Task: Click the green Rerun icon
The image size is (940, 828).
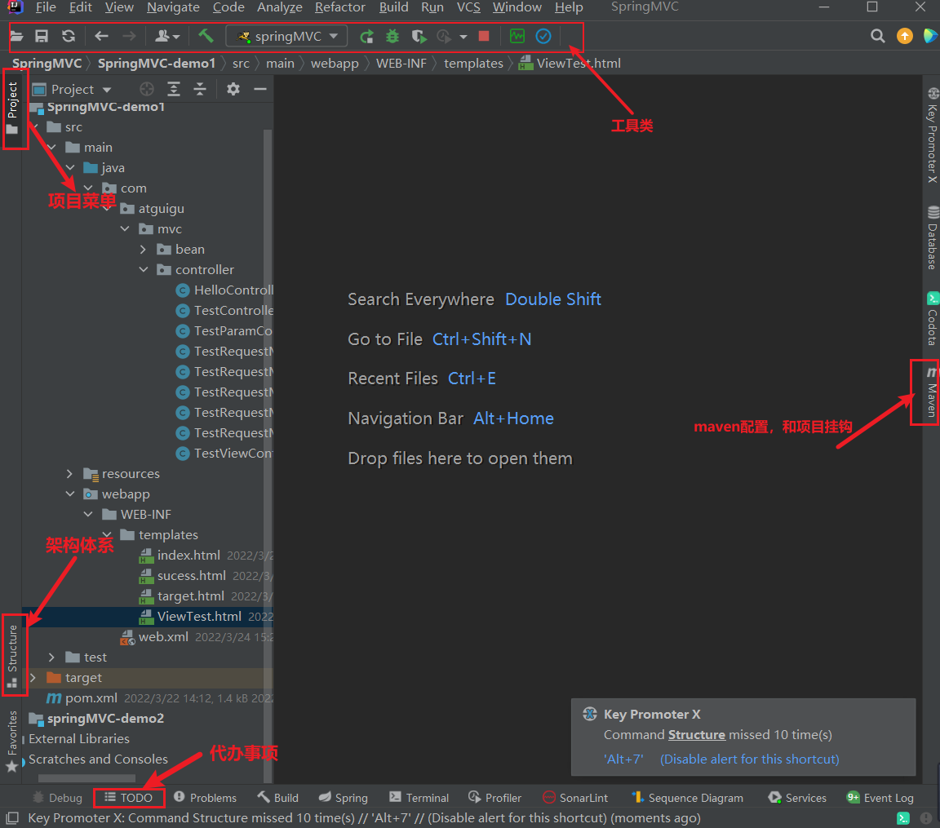Action: [x=366, y=37]
